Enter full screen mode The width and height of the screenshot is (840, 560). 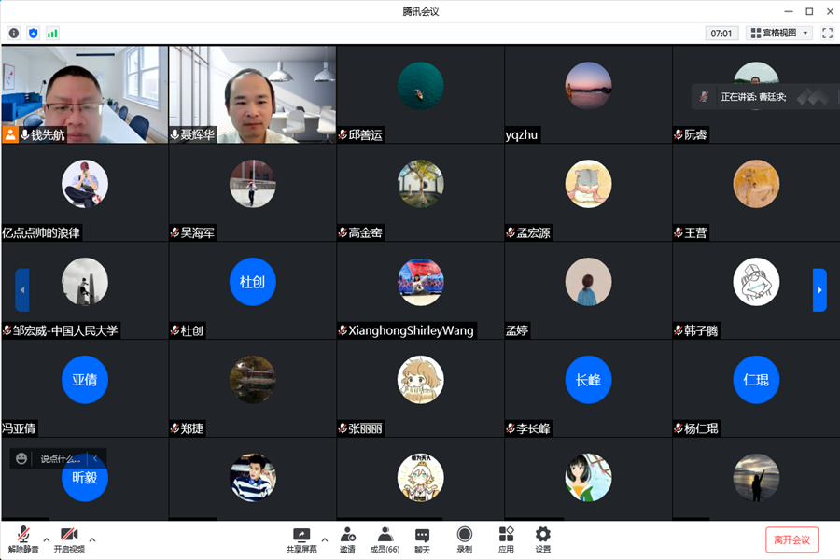[827, 33]
